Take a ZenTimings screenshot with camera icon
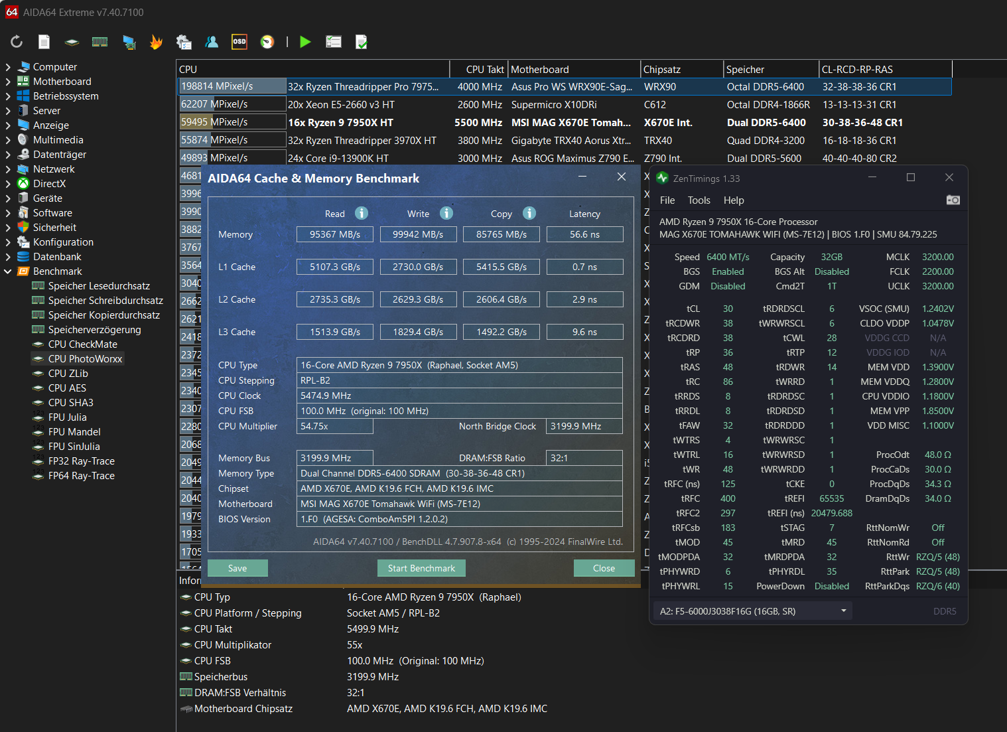1007x732 pixels. click(953, 200)
